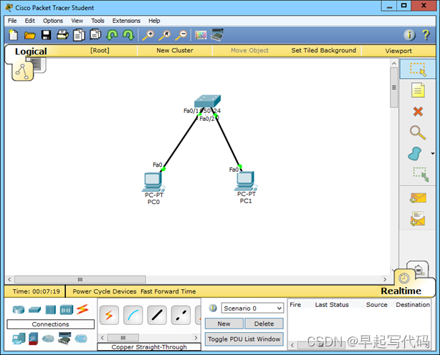Reset zoom with magnifier R icon
The height and width of the screenshot is (355, 440).
165,35
